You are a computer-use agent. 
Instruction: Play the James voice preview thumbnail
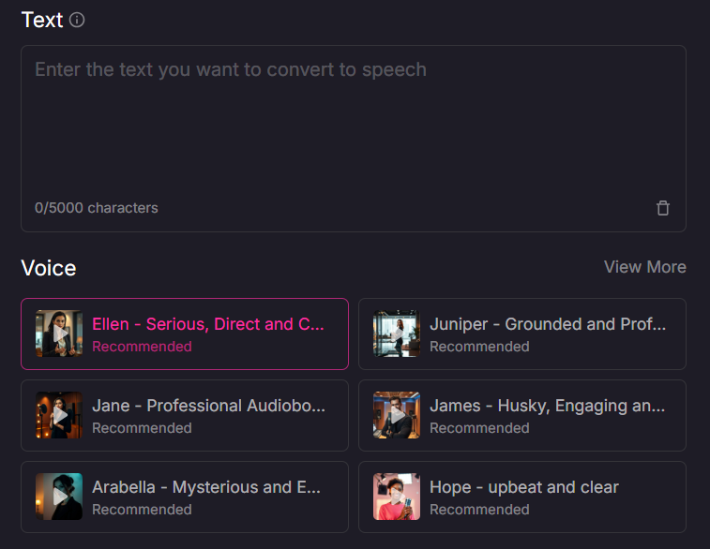(397, 415)
